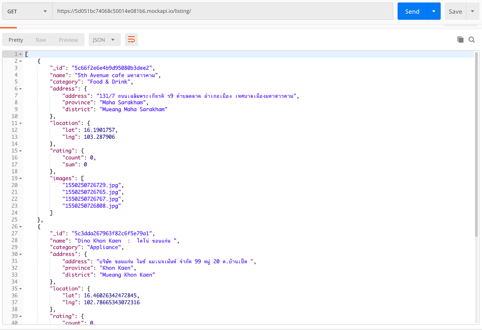Screen dimensions: 482x330
Task: Collapse the second object at line 26
Action: 21,227
